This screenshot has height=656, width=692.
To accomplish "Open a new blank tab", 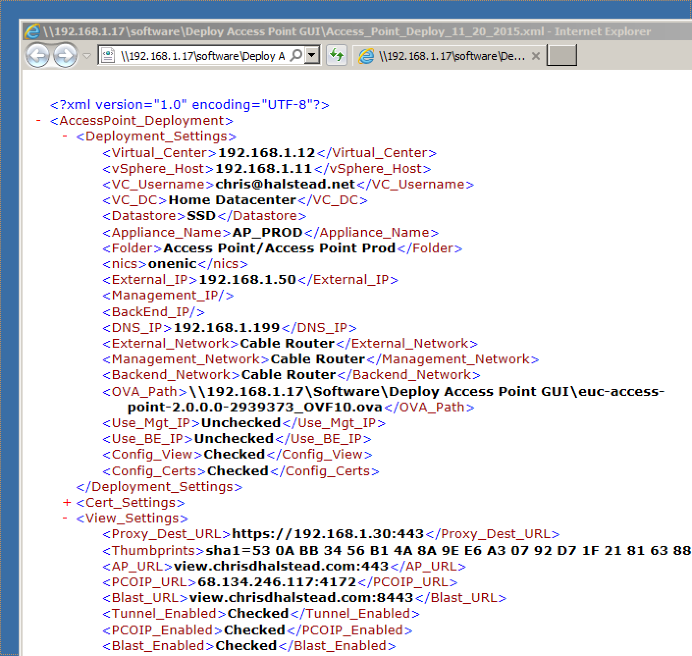I will pyautogui.click(x=561, y=55).
